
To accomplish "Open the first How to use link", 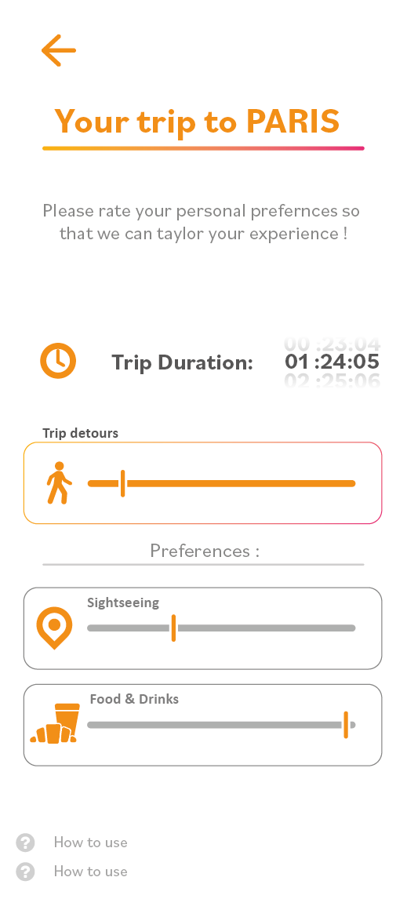I will click(90, 843).
